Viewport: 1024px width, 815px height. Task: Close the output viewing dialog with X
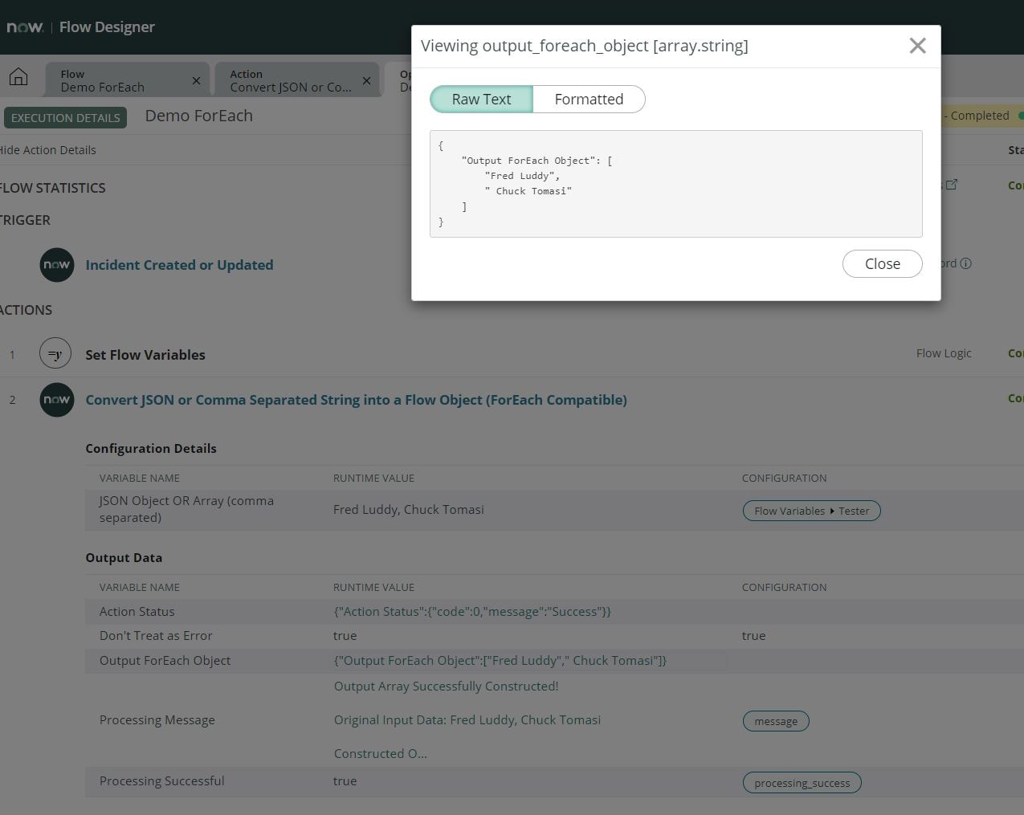click(917, 46)
